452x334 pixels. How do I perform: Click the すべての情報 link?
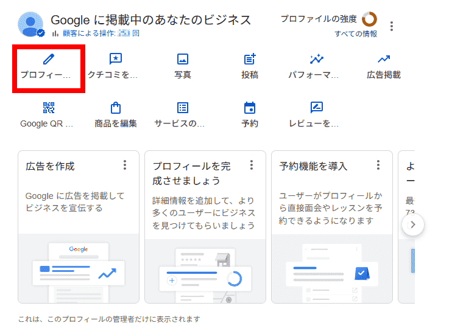355,33
